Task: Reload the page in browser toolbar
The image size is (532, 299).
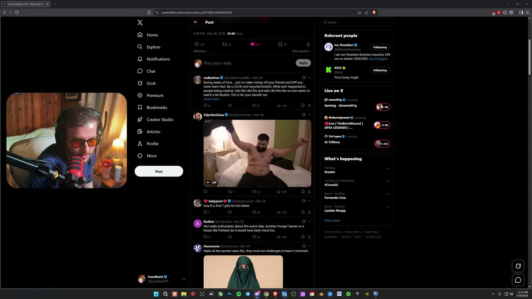Action: click(x=17, y=12)
